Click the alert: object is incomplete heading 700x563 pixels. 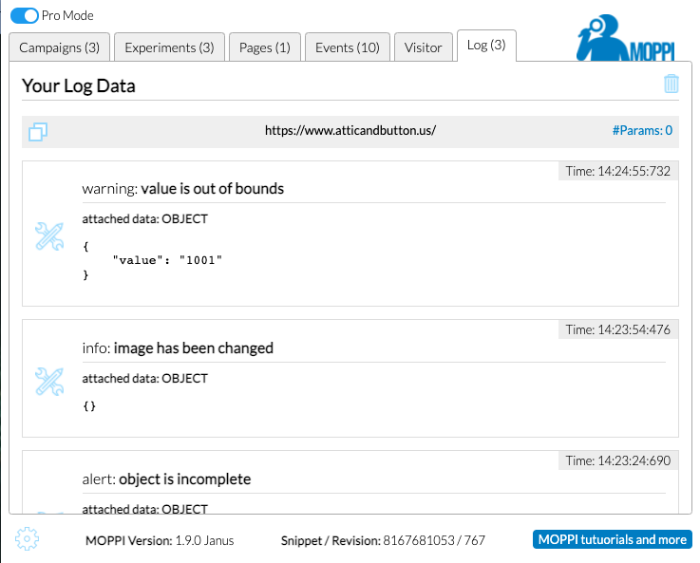(x=166, y=479)
